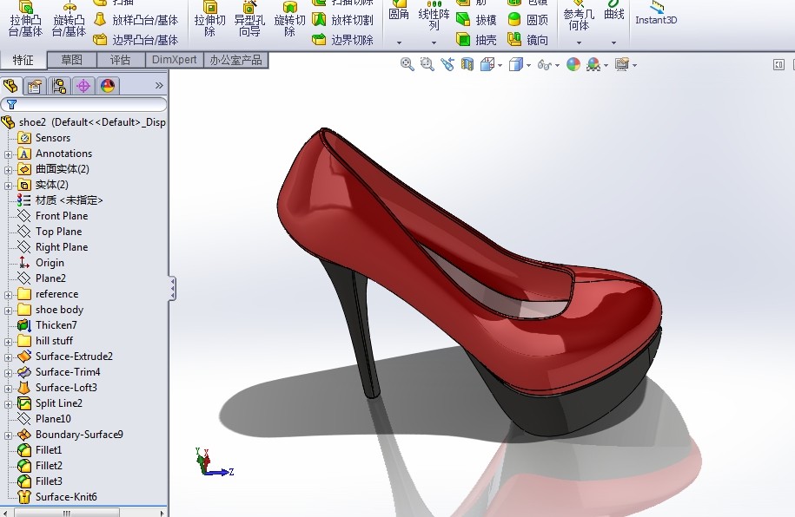
Task: Expand the shoe body folder
Action: (8, 311)
